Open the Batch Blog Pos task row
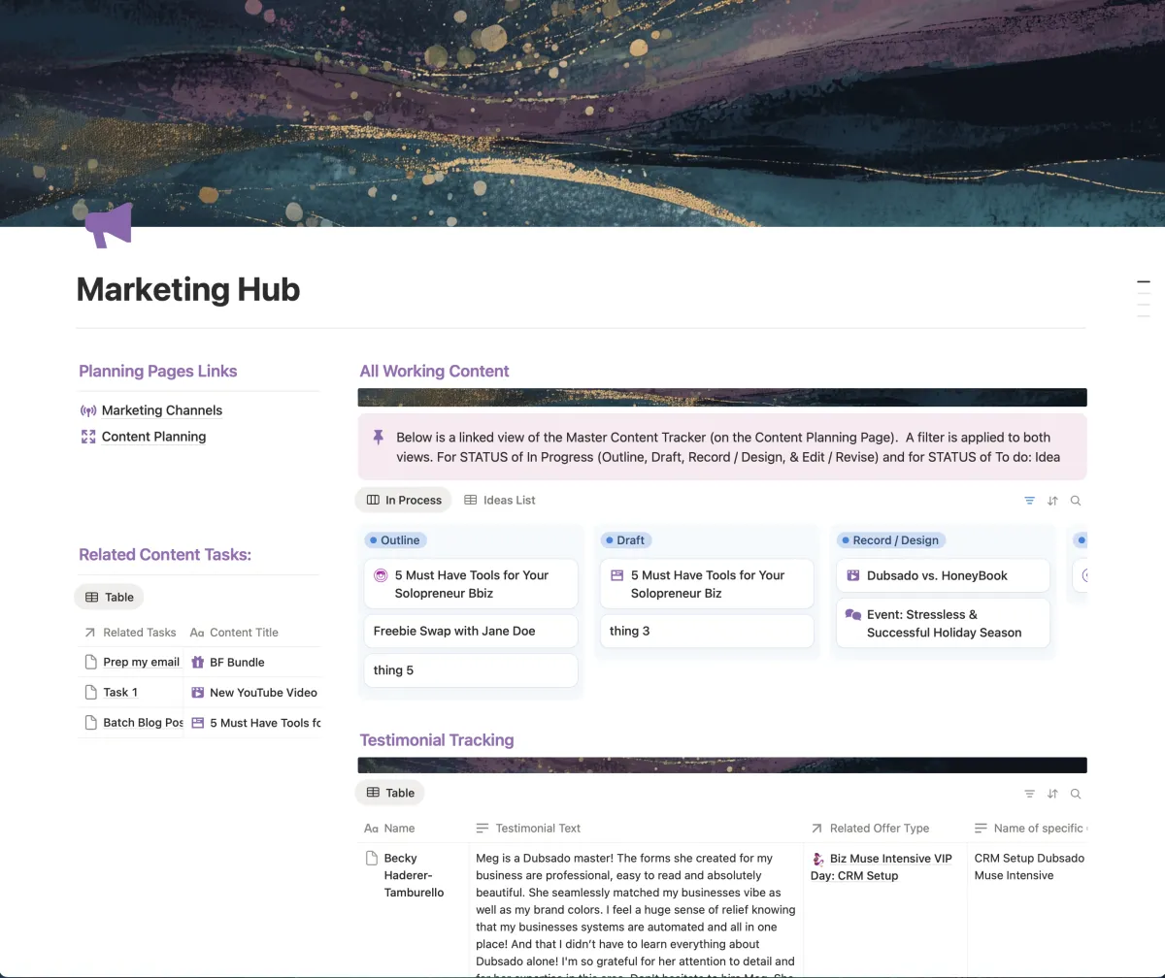The image size is (1165, 978). (x=143, y=723)
